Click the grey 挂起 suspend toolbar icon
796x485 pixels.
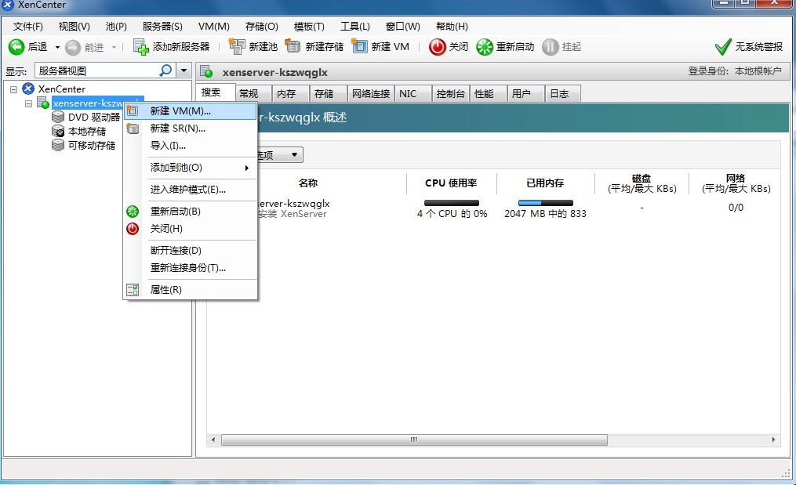[x=550, y=47]
